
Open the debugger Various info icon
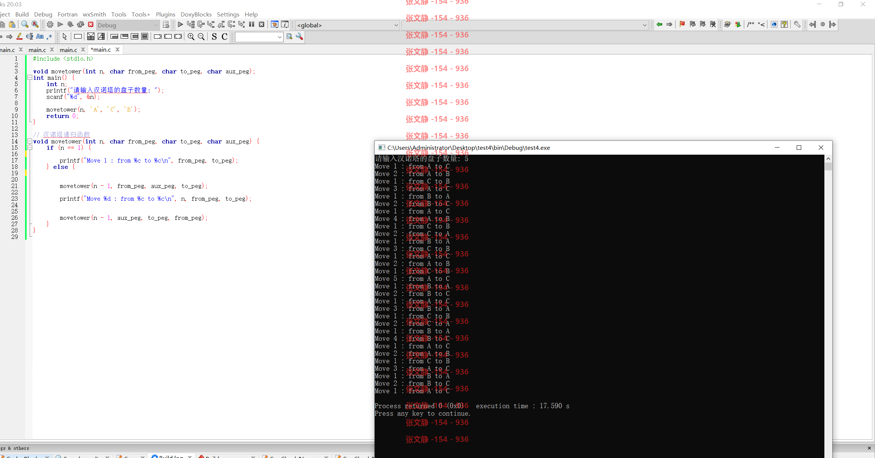click(285, 25)
